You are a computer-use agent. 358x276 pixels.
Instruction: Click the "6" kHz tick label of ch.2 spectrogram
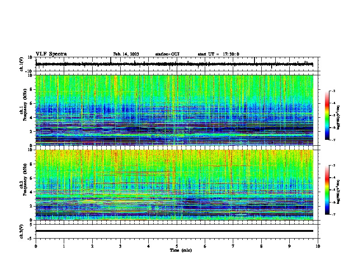click(x=31, y=178)
